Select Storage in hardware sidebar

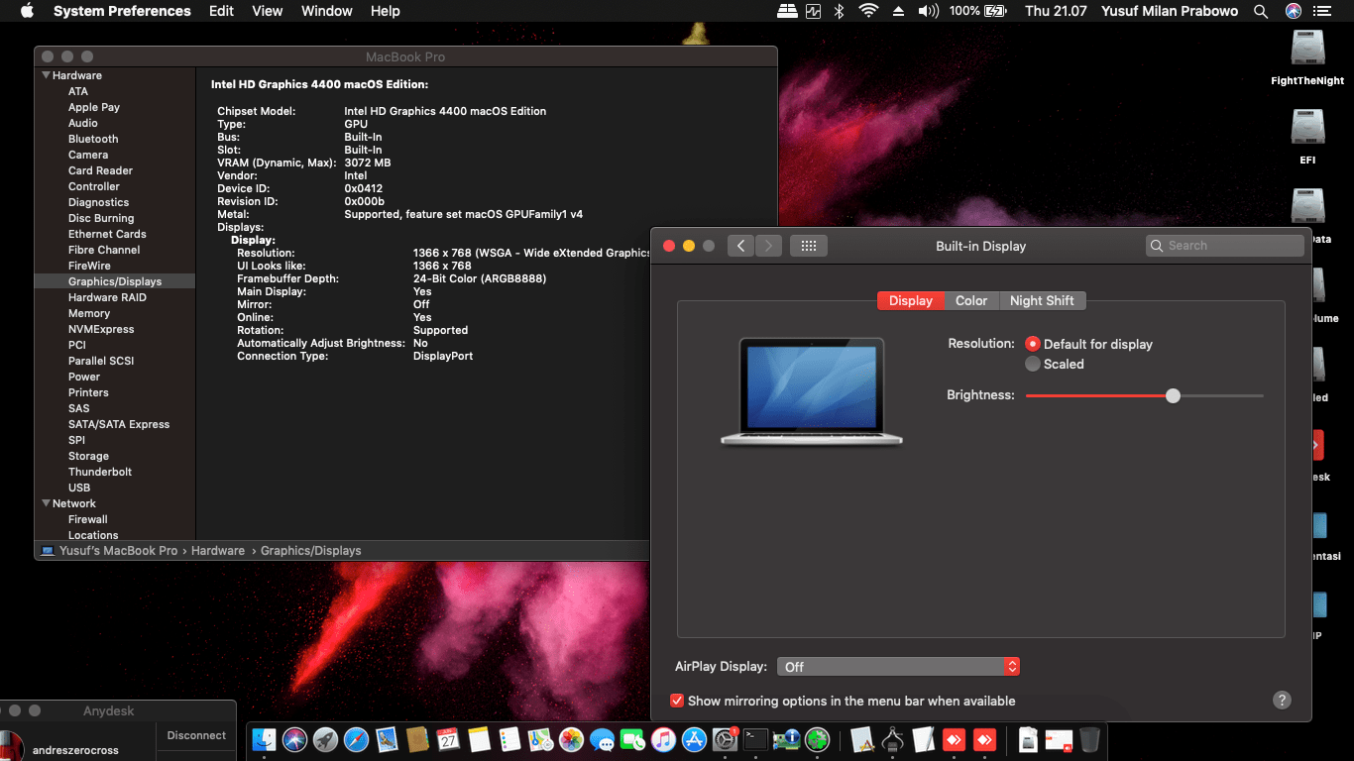click(x=88, y=456)
